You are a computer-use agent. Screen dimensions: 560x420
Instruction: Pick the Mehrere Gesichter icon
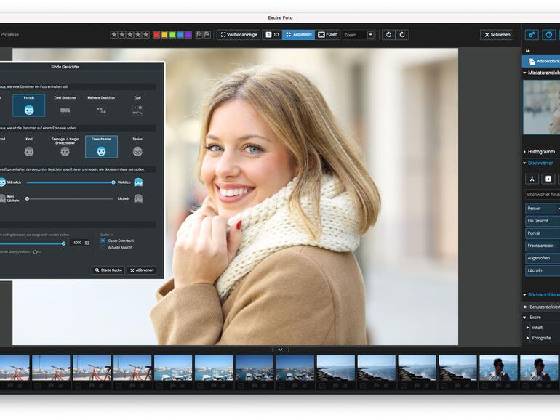point(101,110)
